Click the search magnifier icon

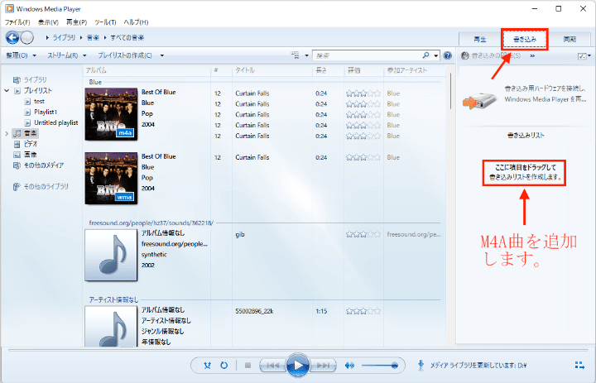point(425,55)
